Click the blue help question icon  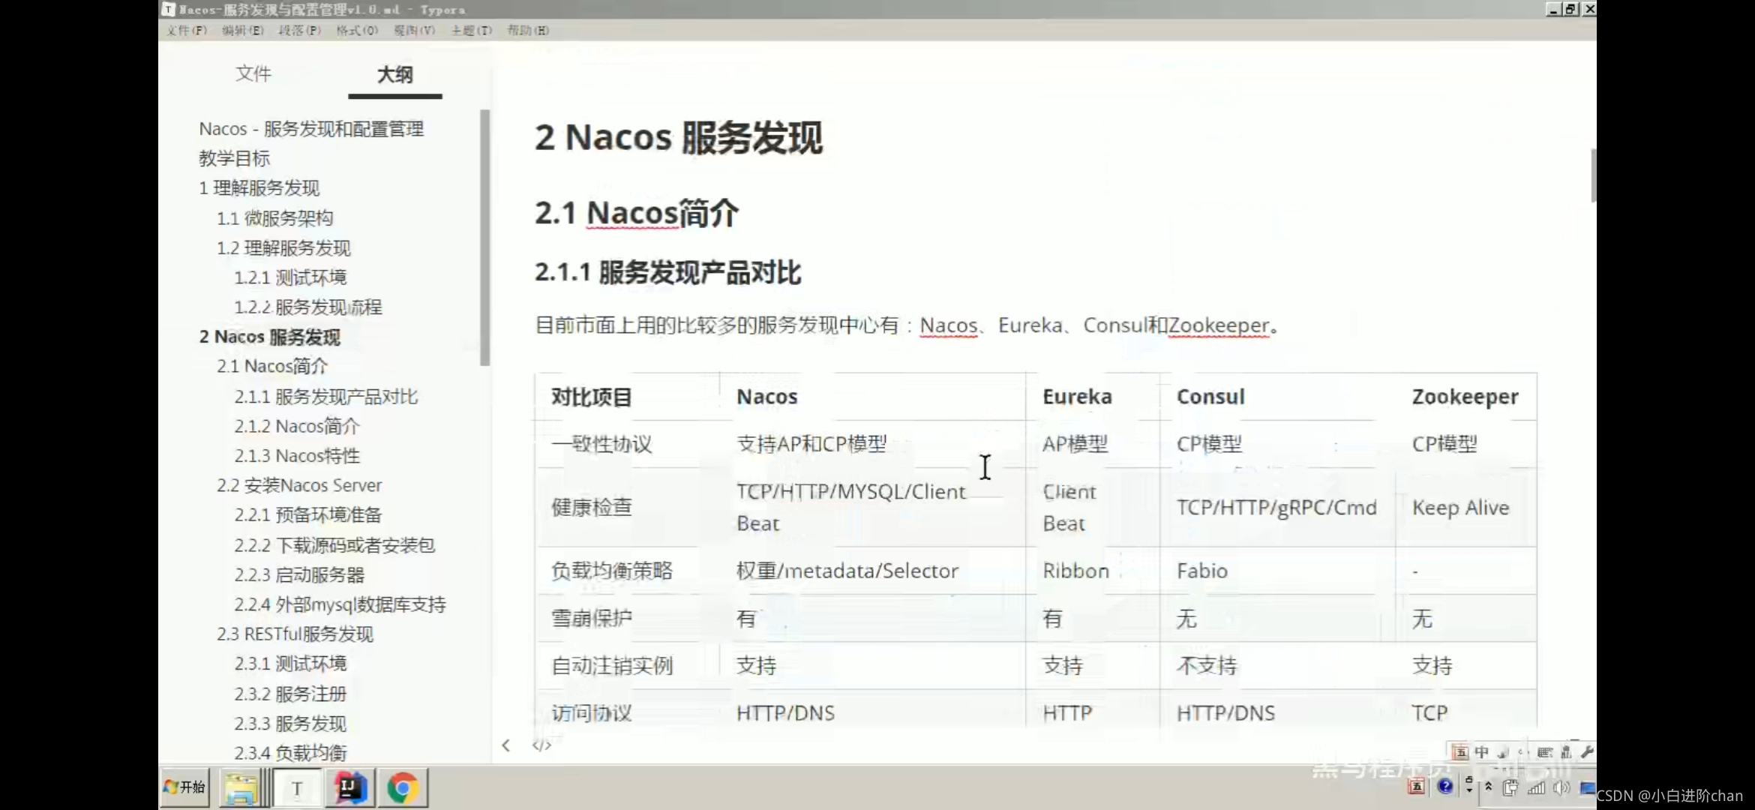1445,786
